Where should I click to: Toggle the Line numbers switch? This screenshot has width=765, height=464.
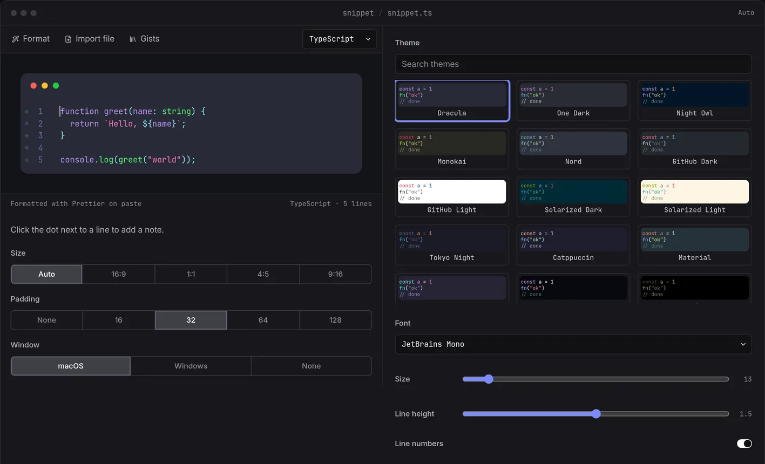pyautogui.click(x=744, y=443)
